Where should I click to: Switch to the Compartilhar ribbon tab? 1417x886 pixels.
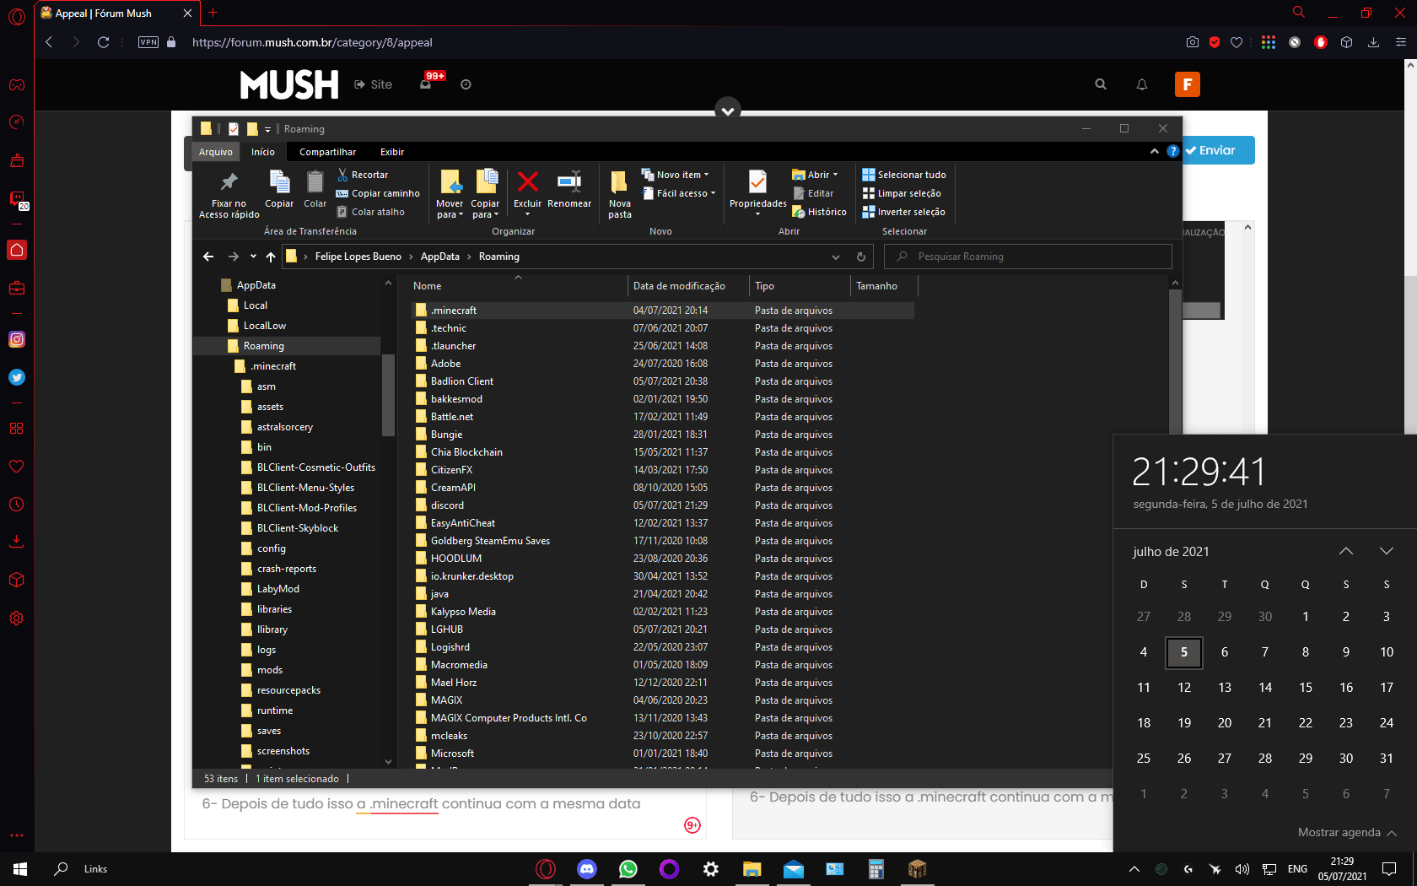pyautogui.click(x=328, y=152)
